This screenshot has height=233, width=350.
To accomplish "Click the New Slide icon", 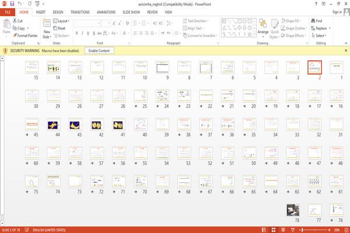I will click(47, 23).
